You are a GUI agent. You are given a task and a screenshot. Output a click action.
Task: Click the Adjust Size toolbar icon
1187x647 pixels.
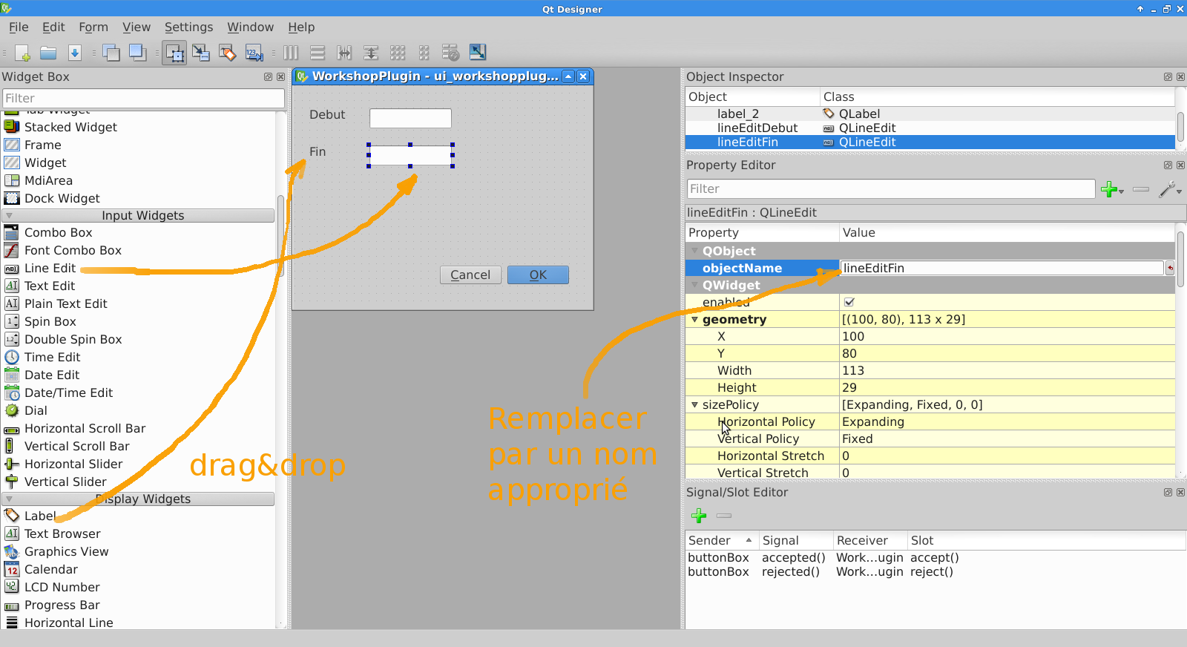pyautogui.click(x=478, y=53)
